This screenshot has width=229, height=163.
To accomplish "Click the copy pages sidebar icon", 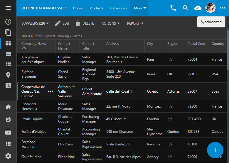I will point(8,33).
